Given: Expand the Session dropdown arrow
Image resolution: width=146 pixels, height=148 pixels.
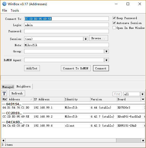Looking at the screenshot, I should [x=86, y=39].
